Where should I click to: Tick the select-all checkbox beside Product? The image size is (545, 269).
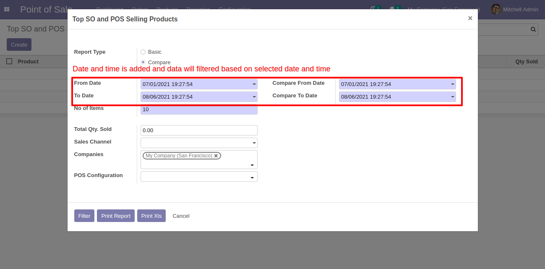[9, 61]
